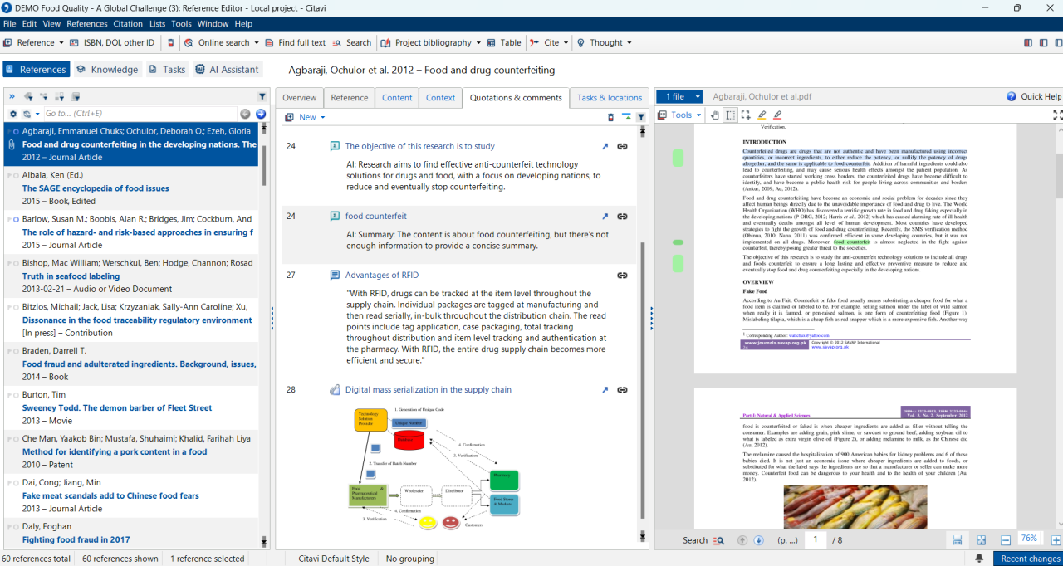The image size is (1063, 566).
Task: Zoom out PDF with minus icon
Action: 1005,540
